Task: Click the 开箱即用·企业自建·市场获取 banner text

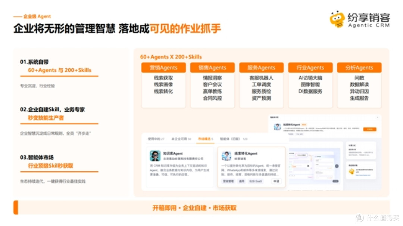Action: (194, 208)
